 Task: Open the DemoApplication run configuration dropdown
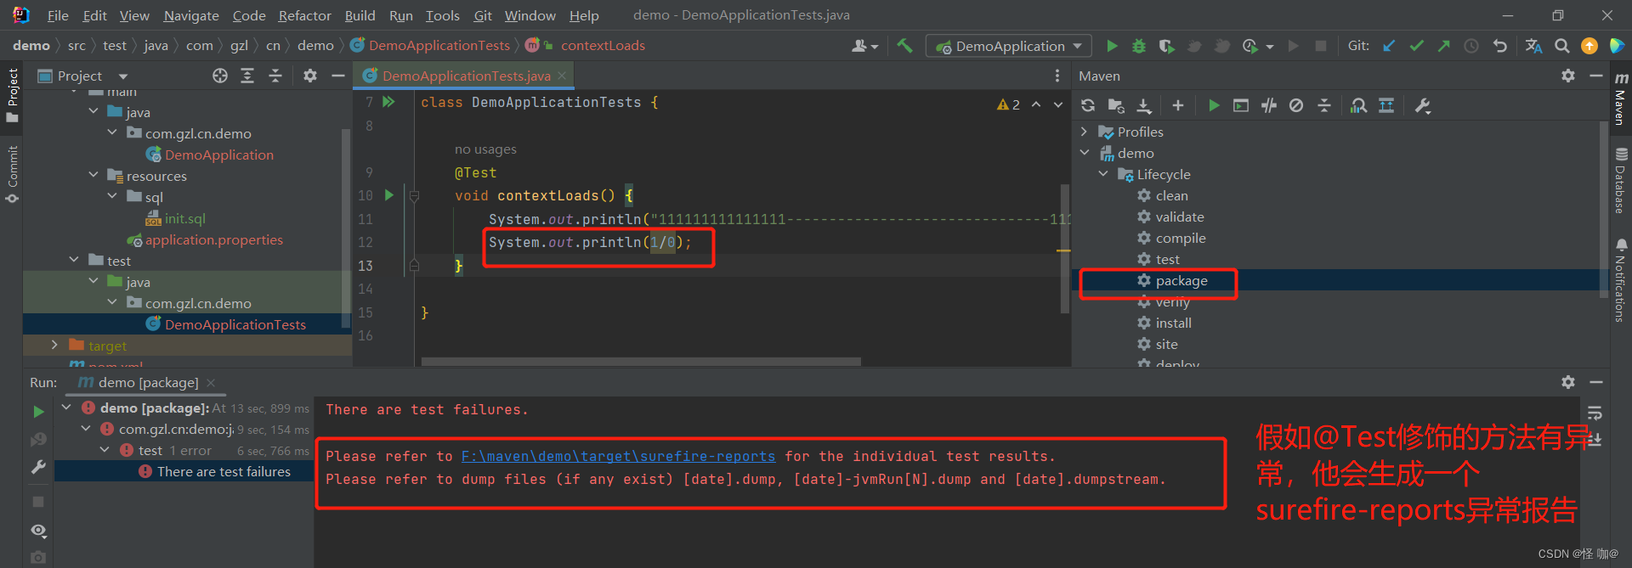(x=1009, y=46)
